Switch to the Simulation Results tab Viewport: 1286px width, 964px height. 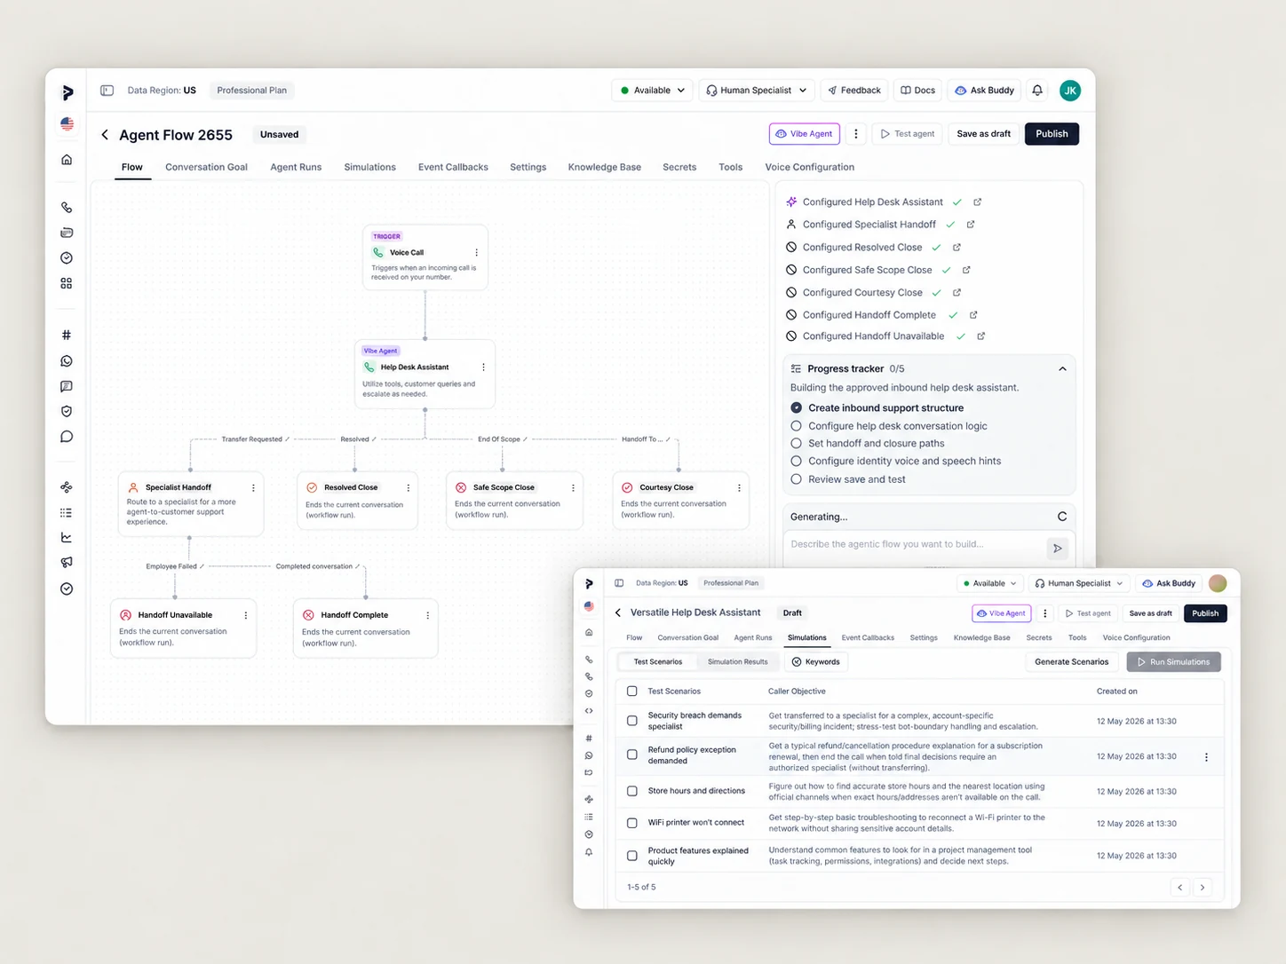[x=737, y=661]
